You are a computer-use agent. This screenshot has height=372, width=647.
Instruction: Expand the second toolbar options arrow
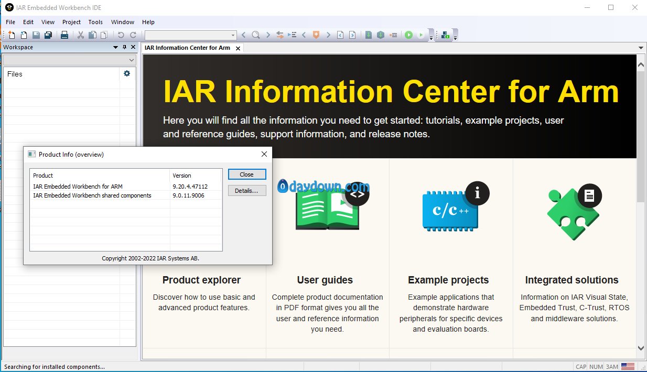click(x=455, y=38)
